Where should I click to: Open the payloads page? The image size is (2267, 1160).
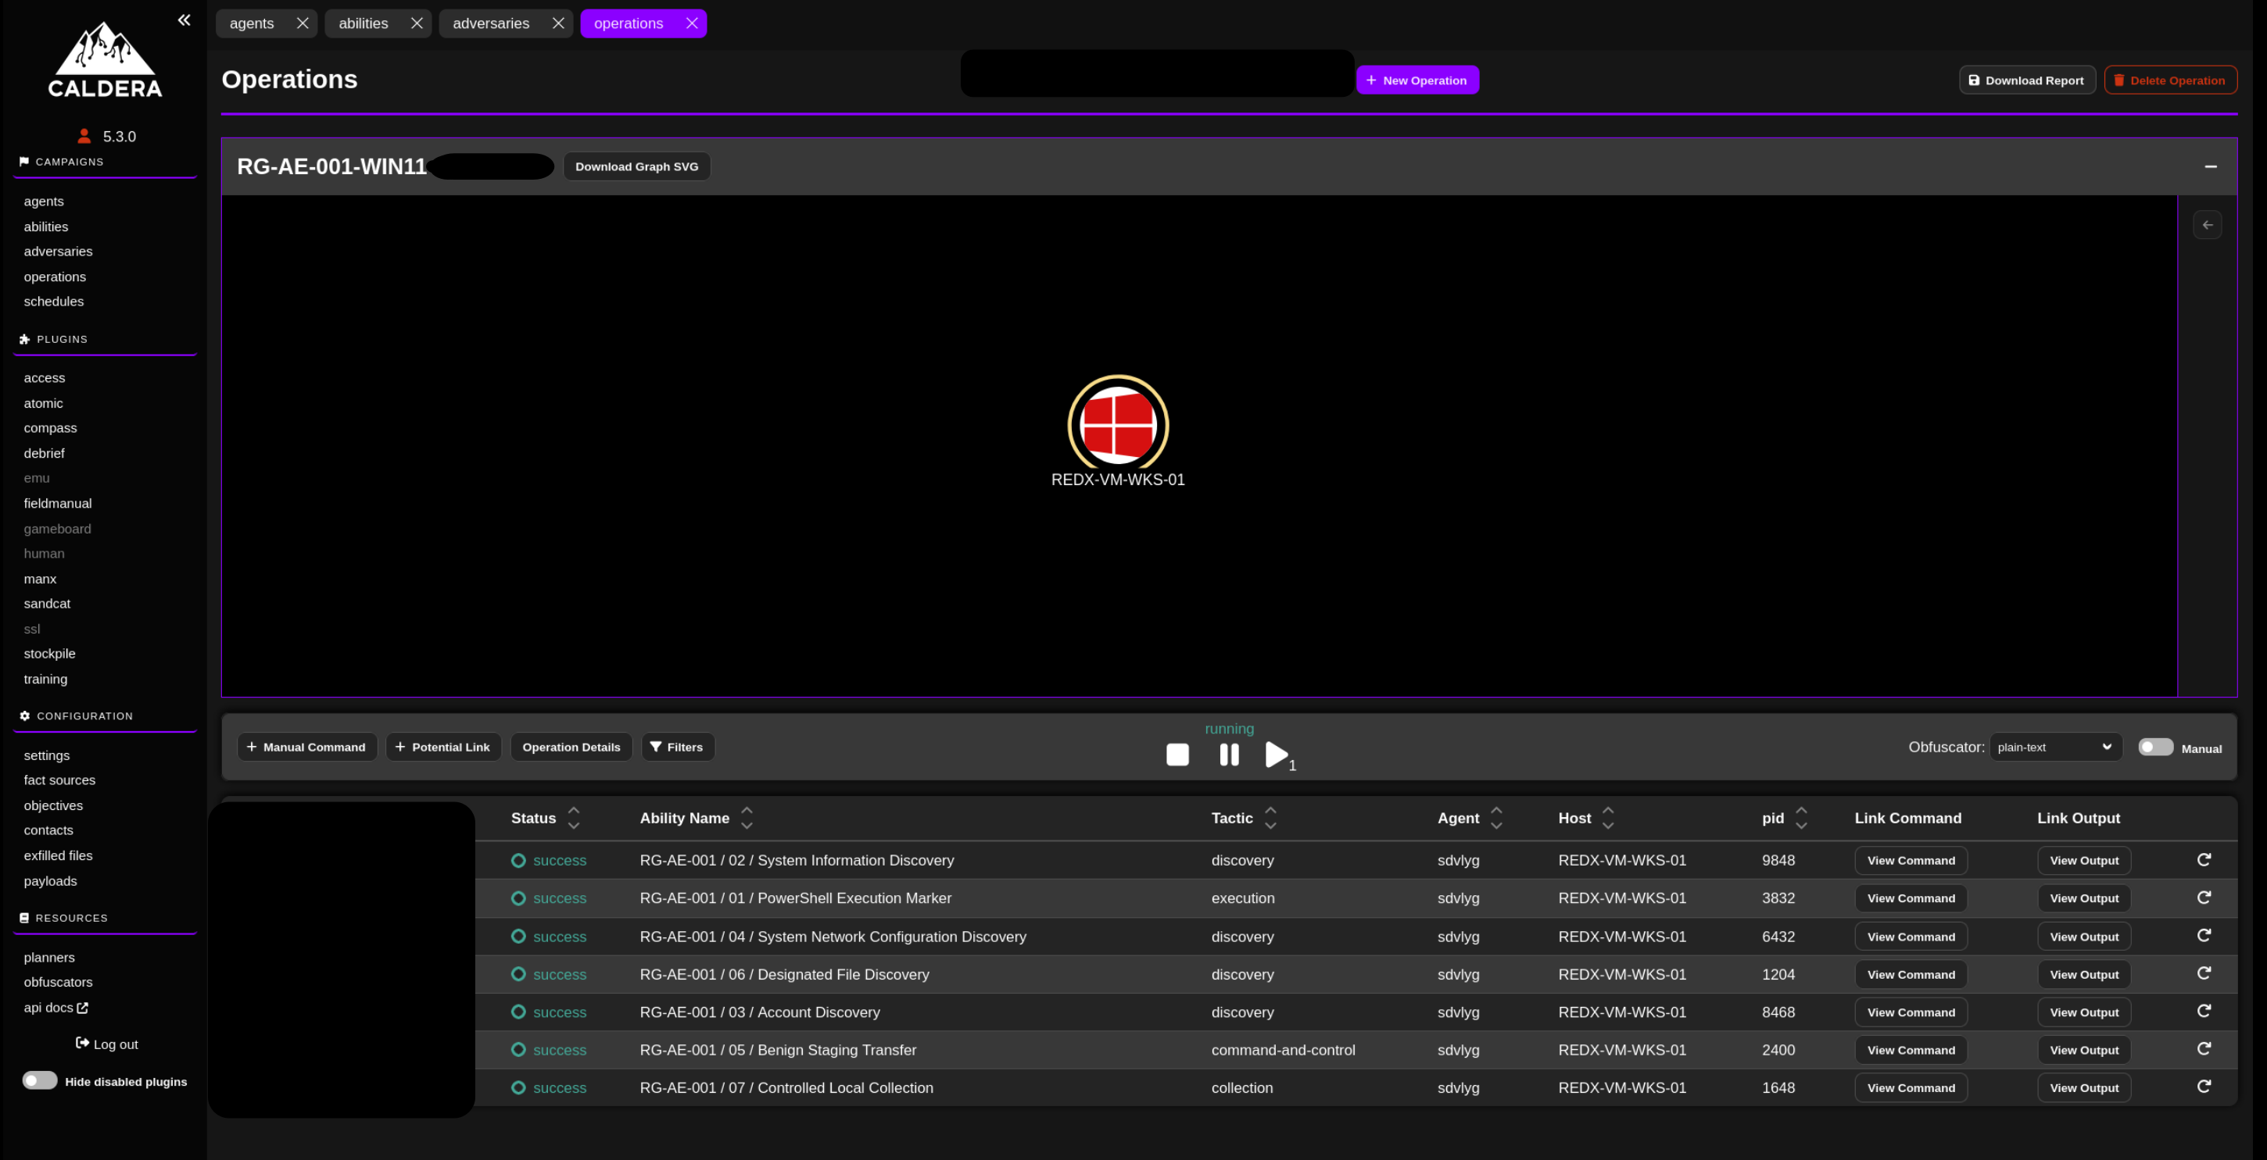point(50,881)
